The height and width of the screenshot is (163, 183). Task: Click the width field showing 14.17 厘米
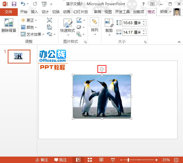(132, 32)
